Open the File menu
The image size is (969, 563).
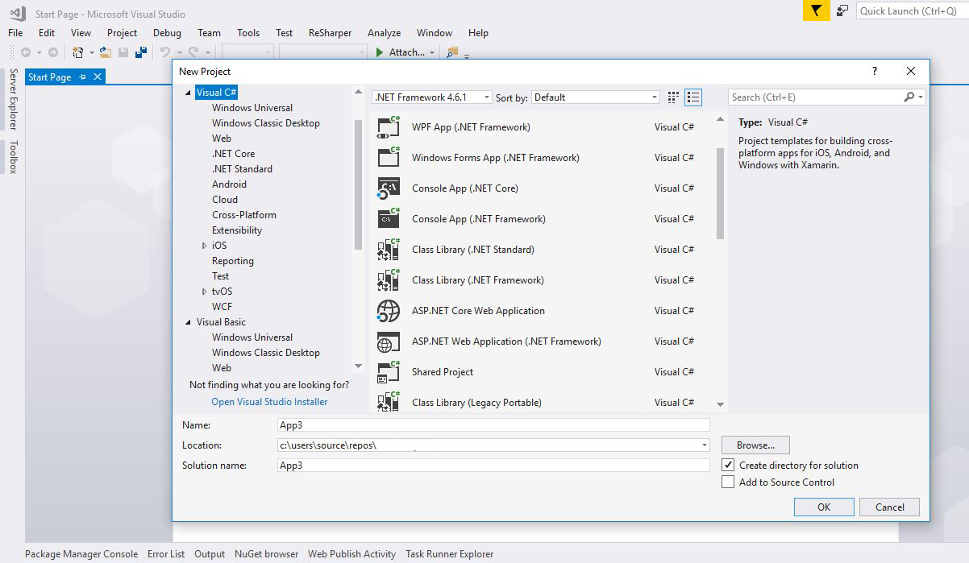tap(15, 33)
